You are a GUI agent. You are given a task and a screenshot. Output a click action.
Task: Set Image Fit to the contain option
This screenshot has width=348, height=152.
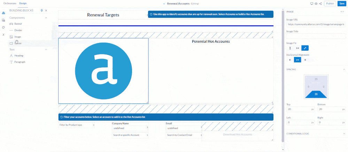coord(305,48)
